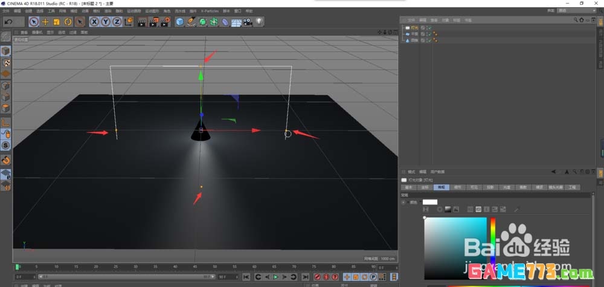Render the active view clapperboard icon
604x287 pixels.
pos(142,22)
